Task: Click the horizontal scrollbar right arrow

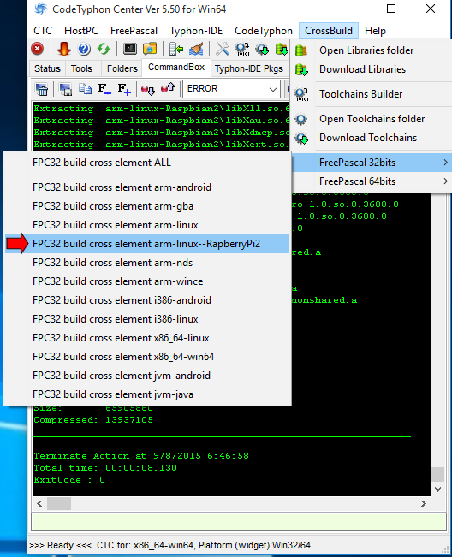Action: pos(423,504)
